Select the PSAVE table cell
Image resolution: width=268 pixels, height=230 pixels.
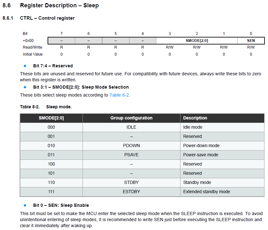click(131, 155)
